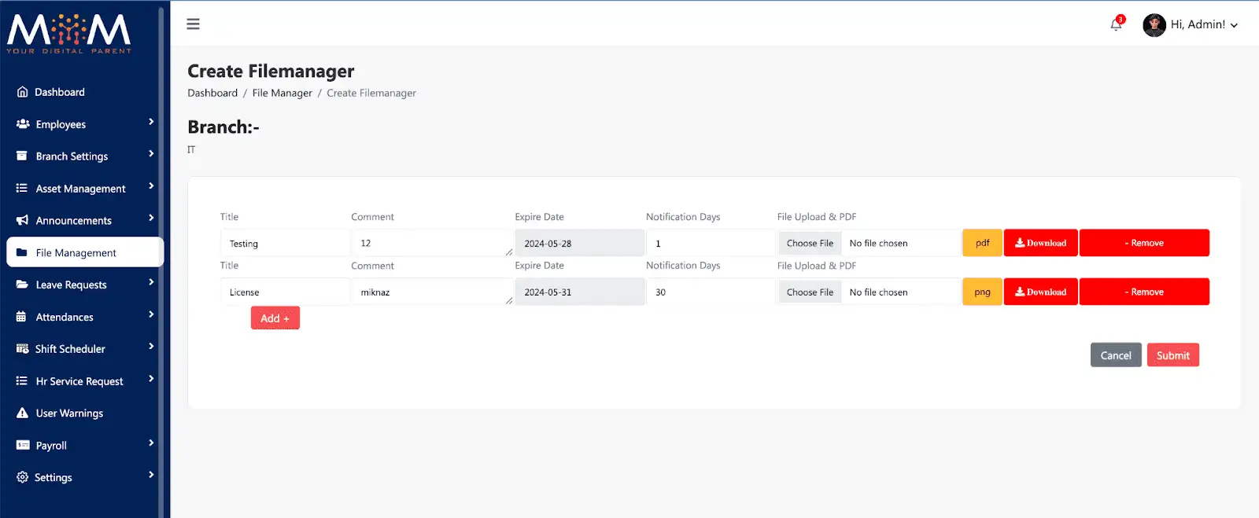Download the License row file
The width and height of the screenshot is (1259, 518).
(1040, 292)
